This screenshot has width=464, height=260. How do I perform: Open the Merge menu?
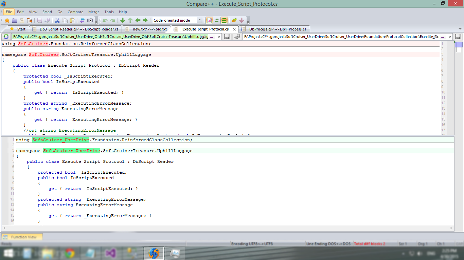(94, 12)
